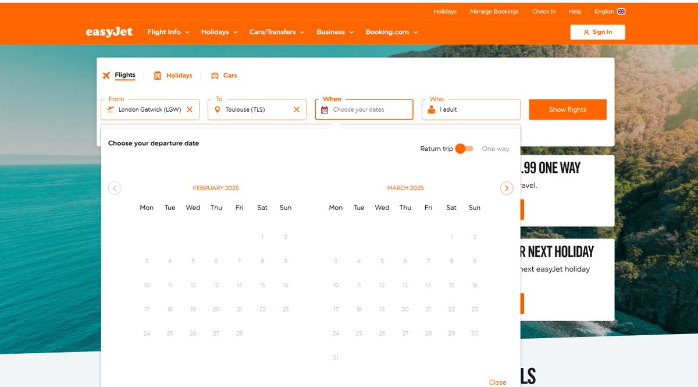Click the Choose your dates field
698x387 pixels.
click(364, 109)
